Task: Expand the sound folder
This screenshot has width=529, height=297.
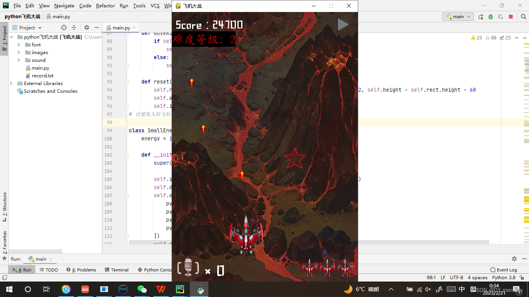Action: [x=19, y=60]
